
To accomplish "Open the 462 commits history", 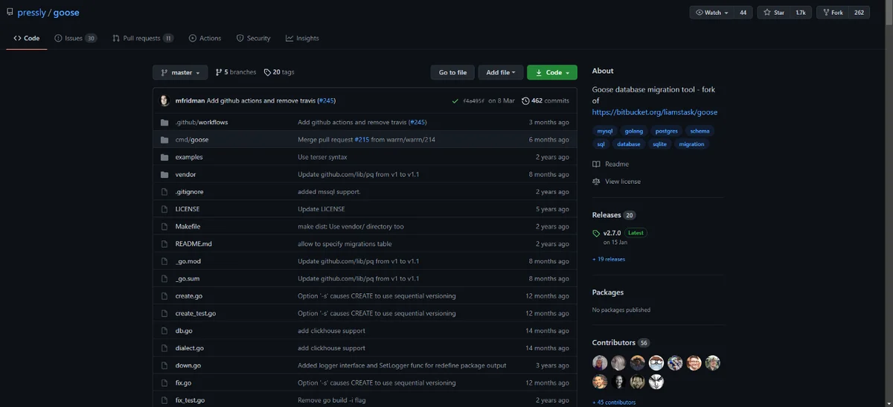I will coord(545,100).
